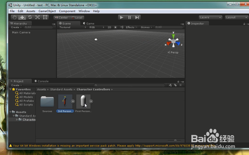Open the Layout dropdown

coord(236,17)
